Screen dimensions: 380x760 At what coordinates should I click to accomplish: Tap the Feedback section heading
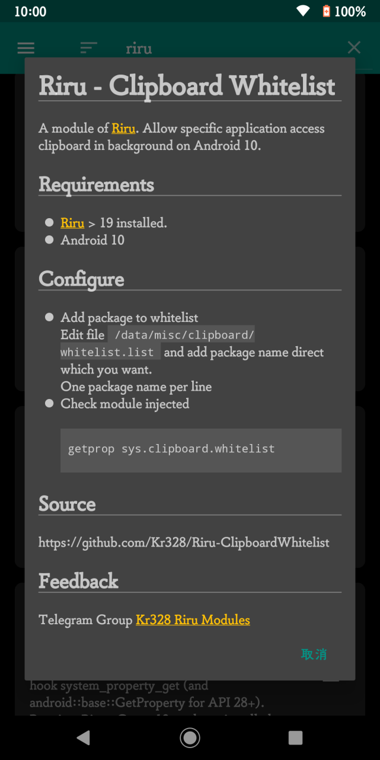(x=78, y=581)
